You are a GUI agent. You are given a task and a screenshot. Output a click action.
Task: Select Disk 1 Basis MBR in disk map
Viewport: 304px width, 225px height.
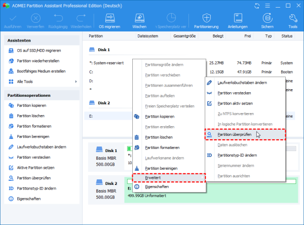pyautogui.click(x=106, y=157)
